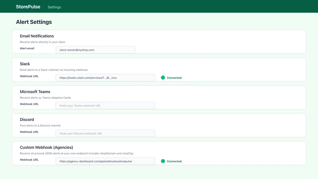318x179 pixels.
Task: Click the Slack "Connected" status text
Action: pyautogui.click(x=174, y=78)
